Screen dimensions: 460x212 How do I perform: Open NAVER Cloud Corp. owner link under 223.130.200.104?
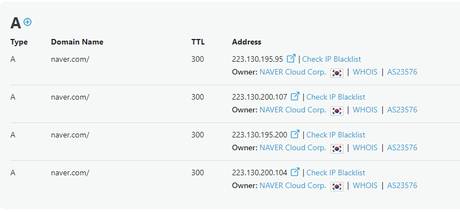coord(293,186)
